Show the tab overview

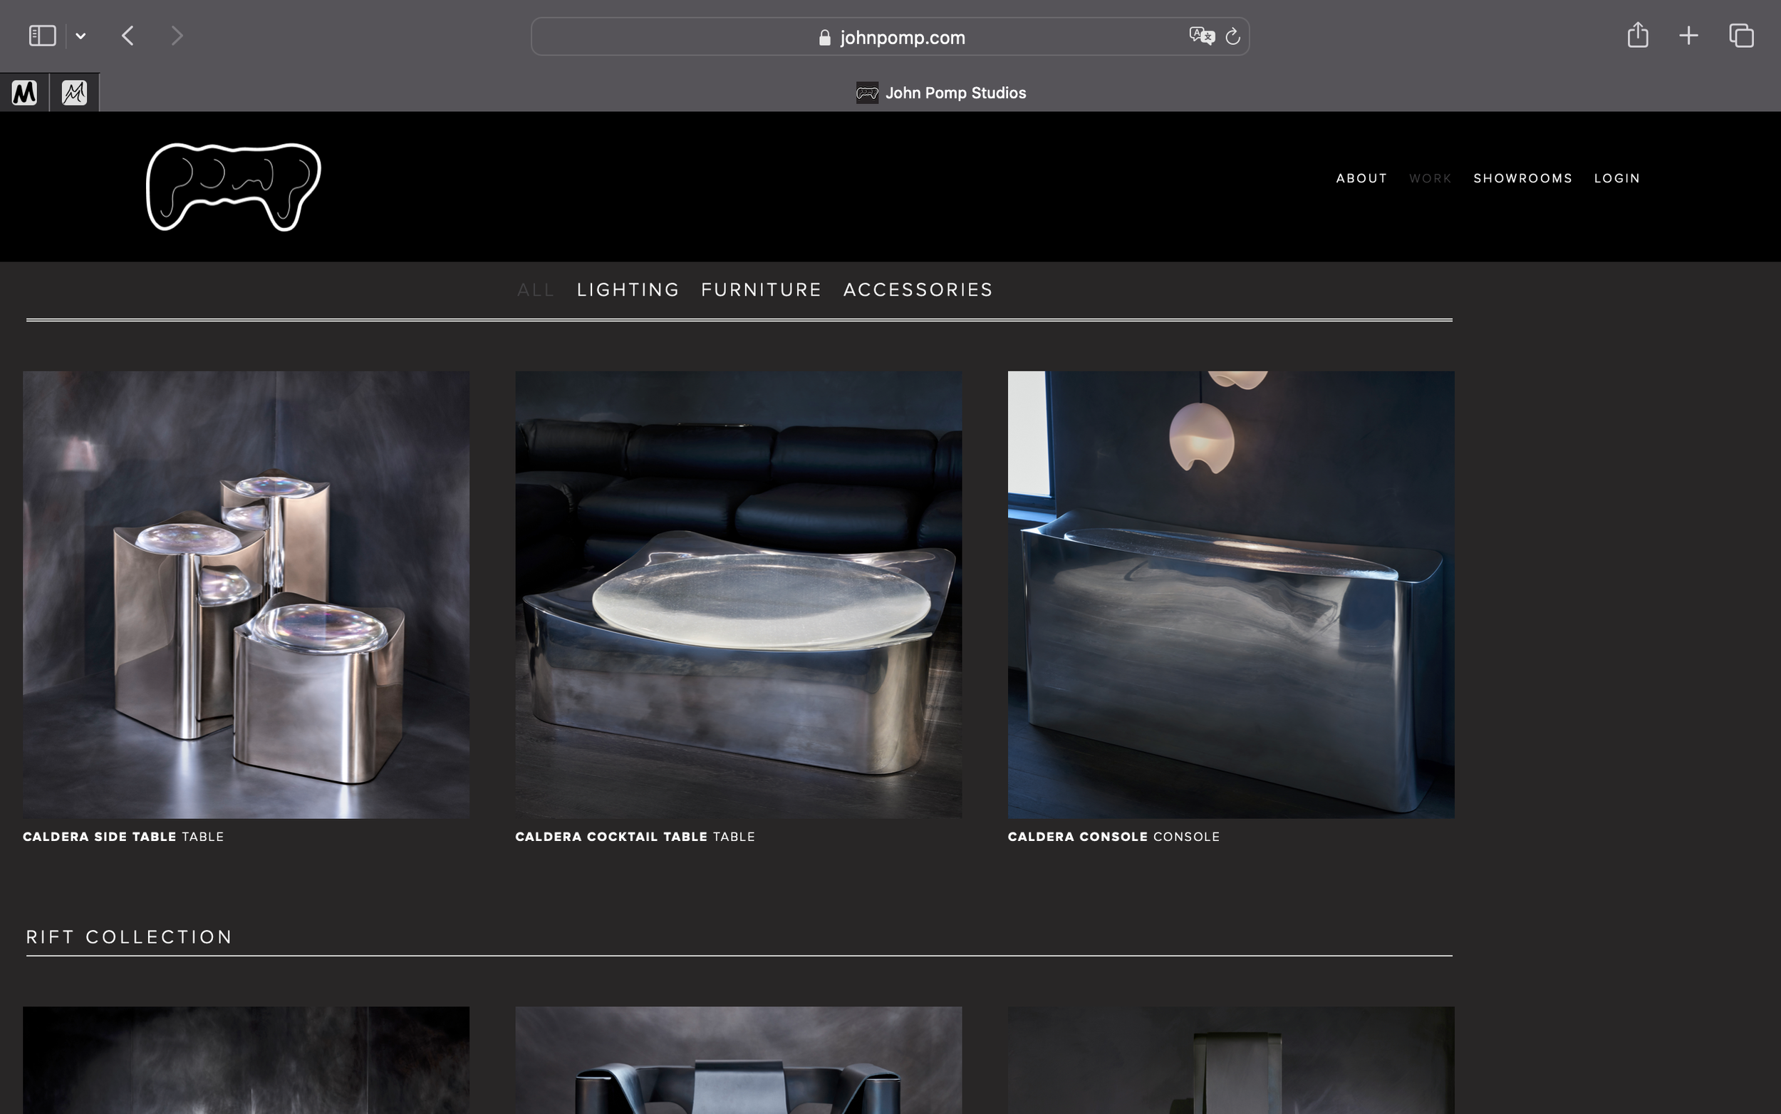pyautogui.click(x=1741, y=36)
